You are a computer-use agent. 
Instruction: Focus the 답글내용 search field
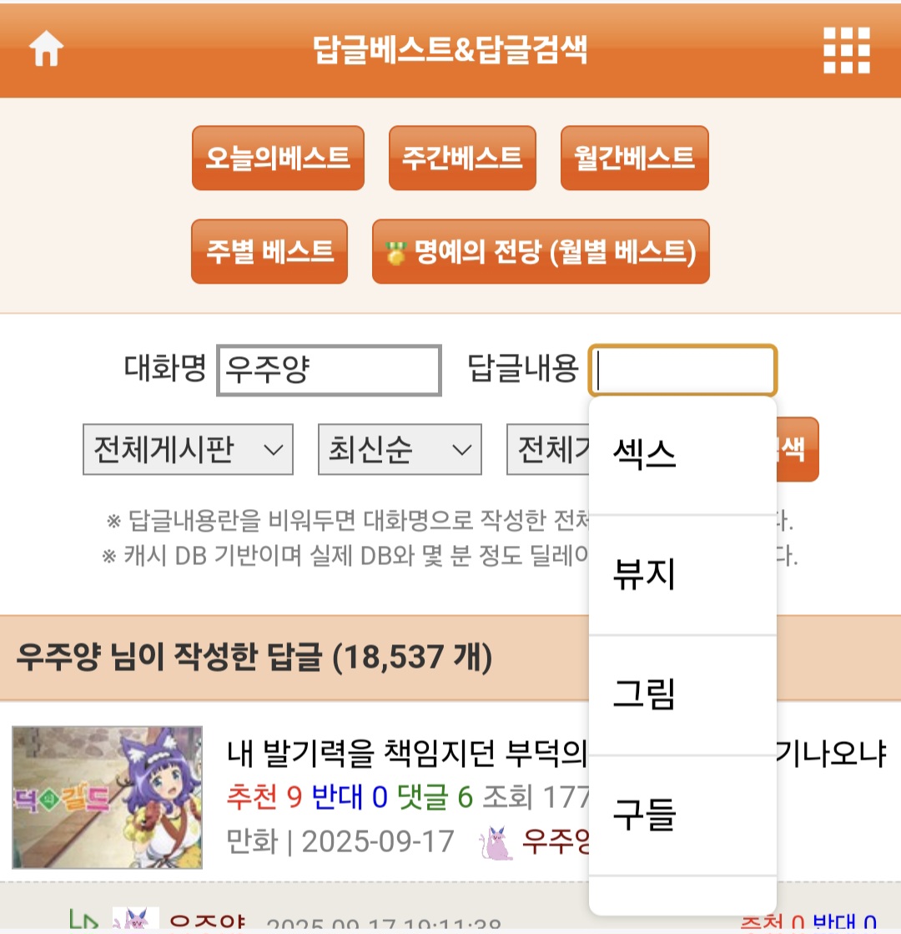pos(682,370)
